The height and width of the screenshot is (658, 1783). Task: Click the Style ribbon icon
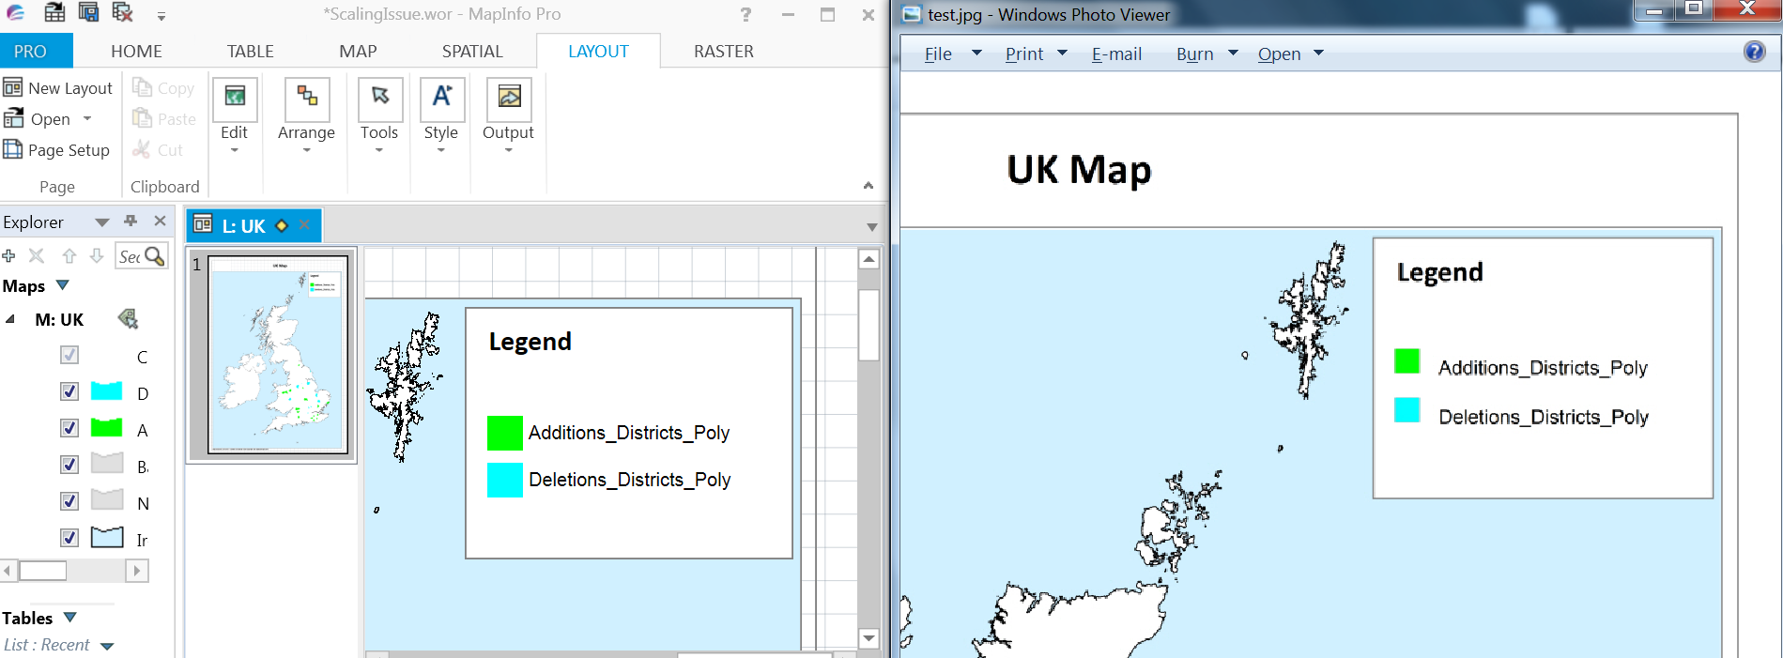441,99
